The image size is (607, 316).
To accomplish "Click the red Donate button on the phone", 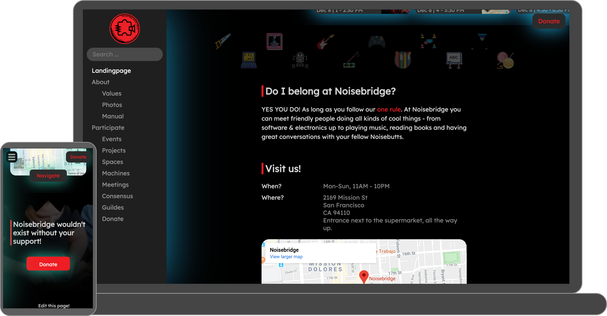I will [x=48, y=264].
